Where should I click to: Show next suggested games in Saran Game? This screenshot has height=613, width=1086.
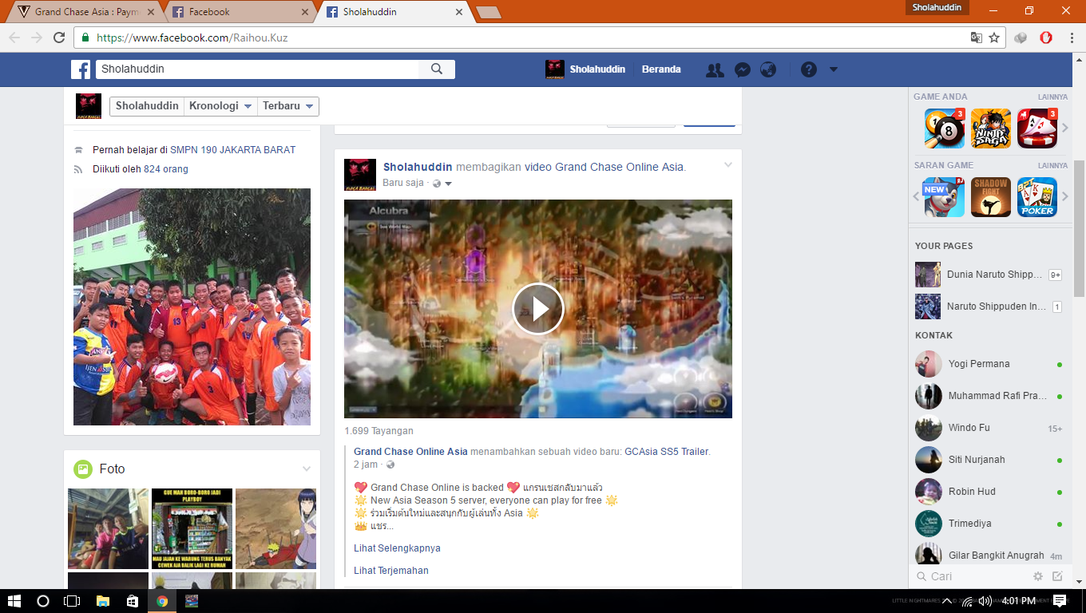tap(1065, 196)
